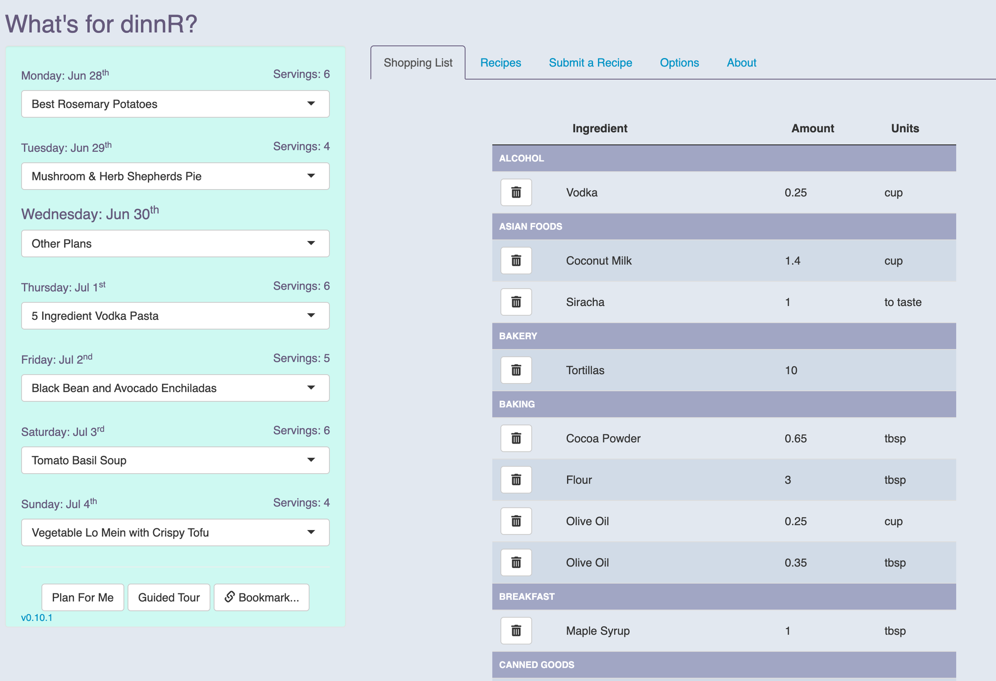
Task: Open the Submit a Recipe tab
Action: 590,63
